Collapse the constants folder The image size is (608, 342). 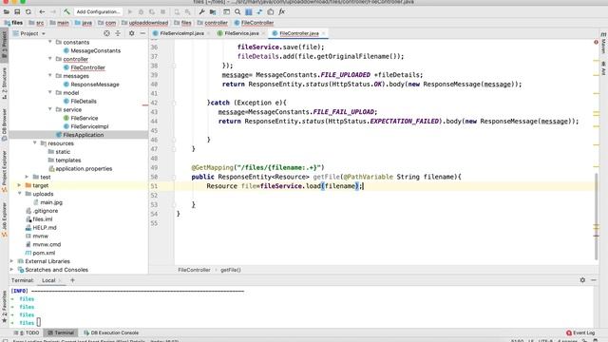tap(50, 42)
